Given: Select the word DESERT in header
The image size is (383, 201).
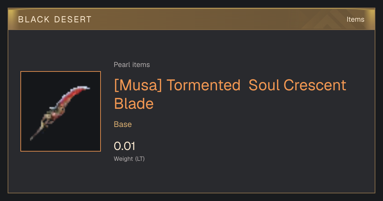Looking at the screenshot, I should click(x=73, y=19).
